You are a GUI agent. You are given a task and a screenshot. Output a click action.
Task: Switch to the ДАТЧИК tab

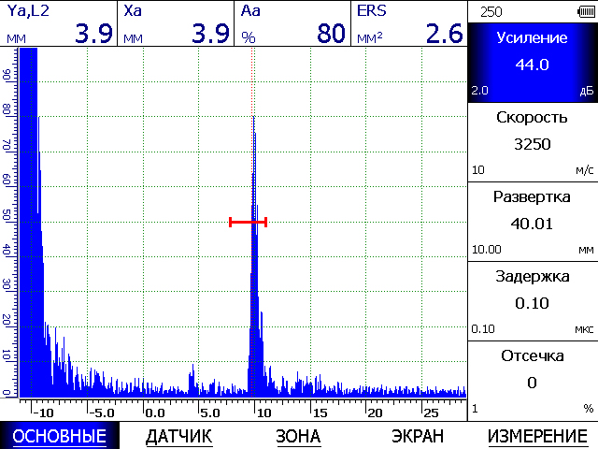(179, 436)
